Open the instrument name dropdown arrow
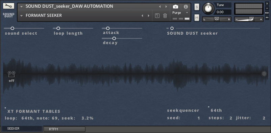The width and height of the screenshot is (271, 133). tap(21, 7)
